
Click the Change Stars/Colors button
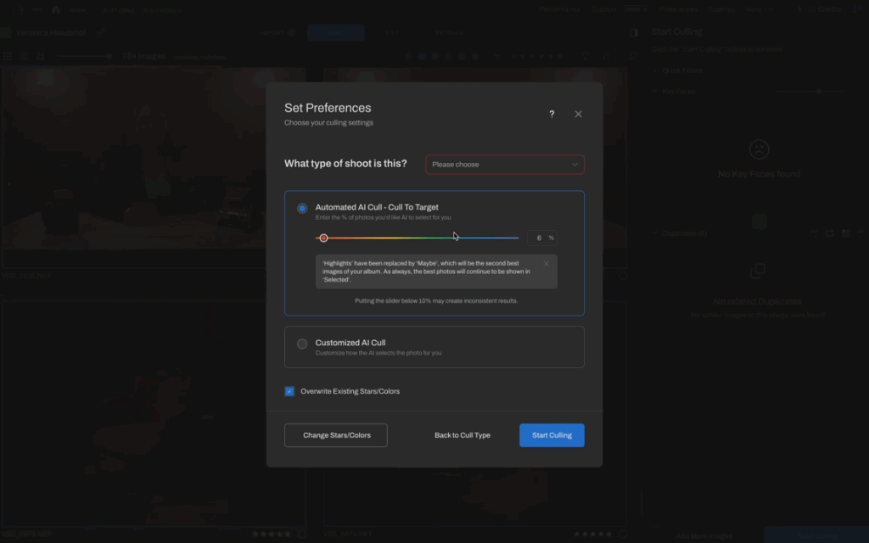[336, 435]
